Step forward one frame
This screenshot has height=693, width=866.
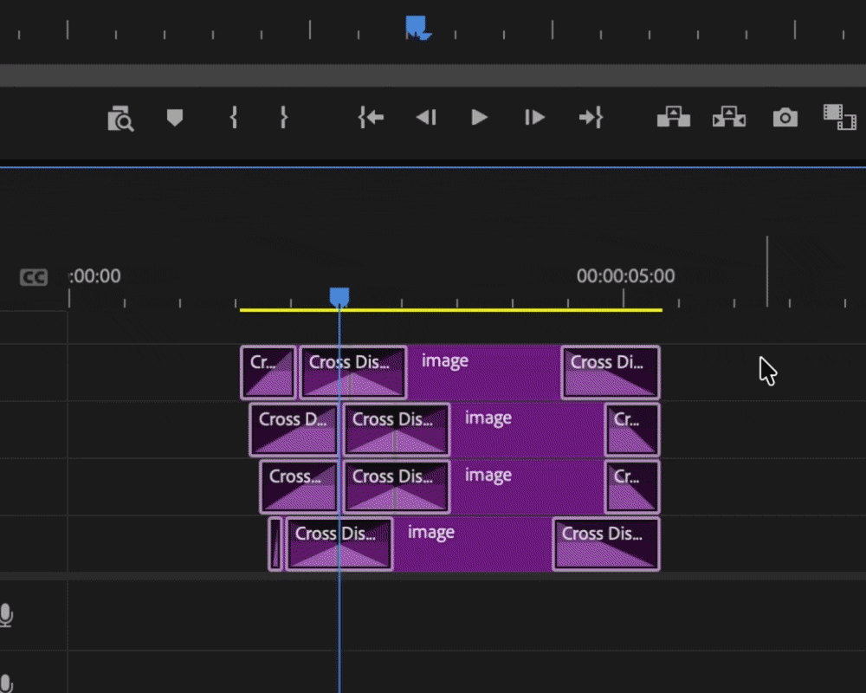coord(534,118)
